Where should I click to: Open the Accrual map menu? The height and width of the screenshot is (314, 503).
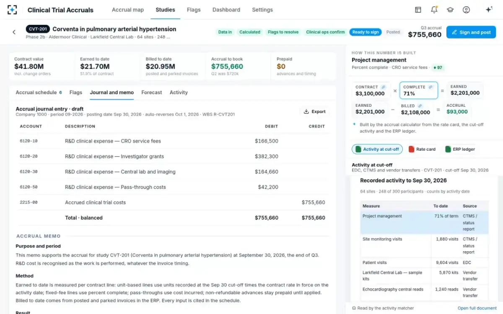[128, 10]
